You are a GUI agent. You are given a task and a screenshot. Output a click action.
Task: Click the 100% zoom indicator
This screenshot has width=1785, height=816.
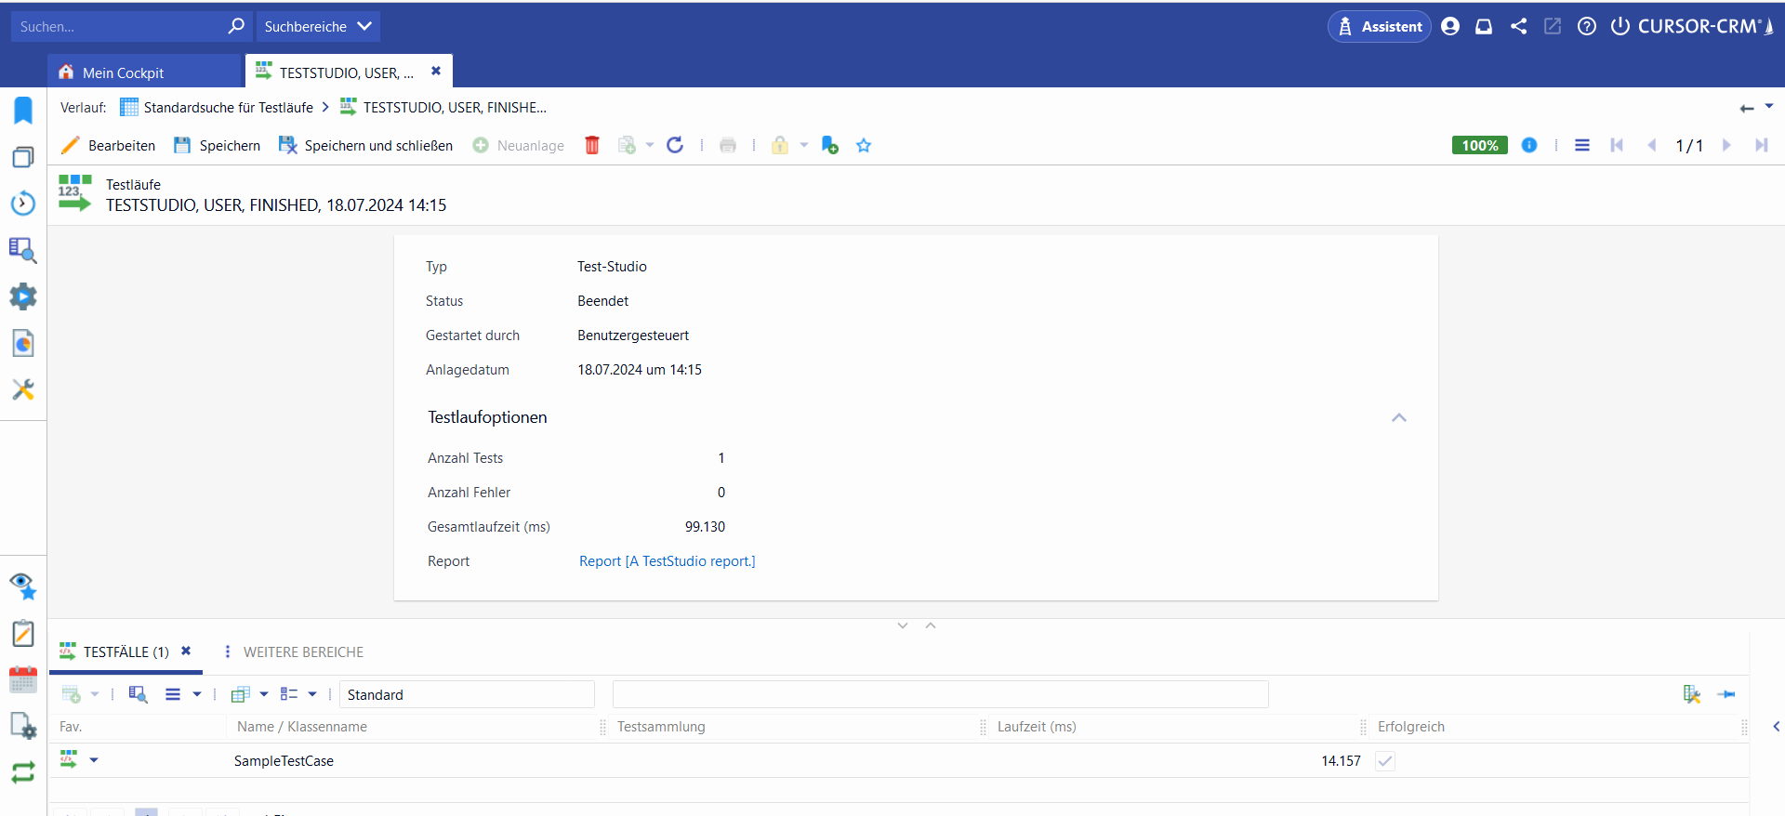click(x=1479, y=145)
